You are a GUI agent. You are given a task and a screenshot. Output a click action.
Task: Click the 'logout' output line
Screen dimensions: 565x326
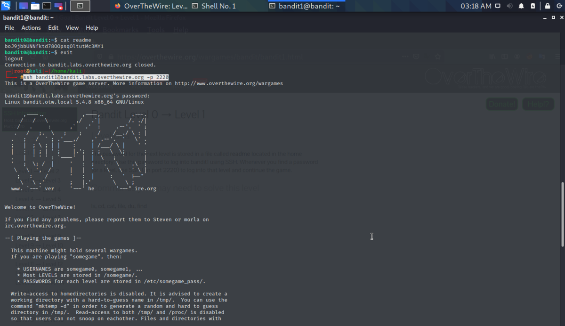click(14, 59)
